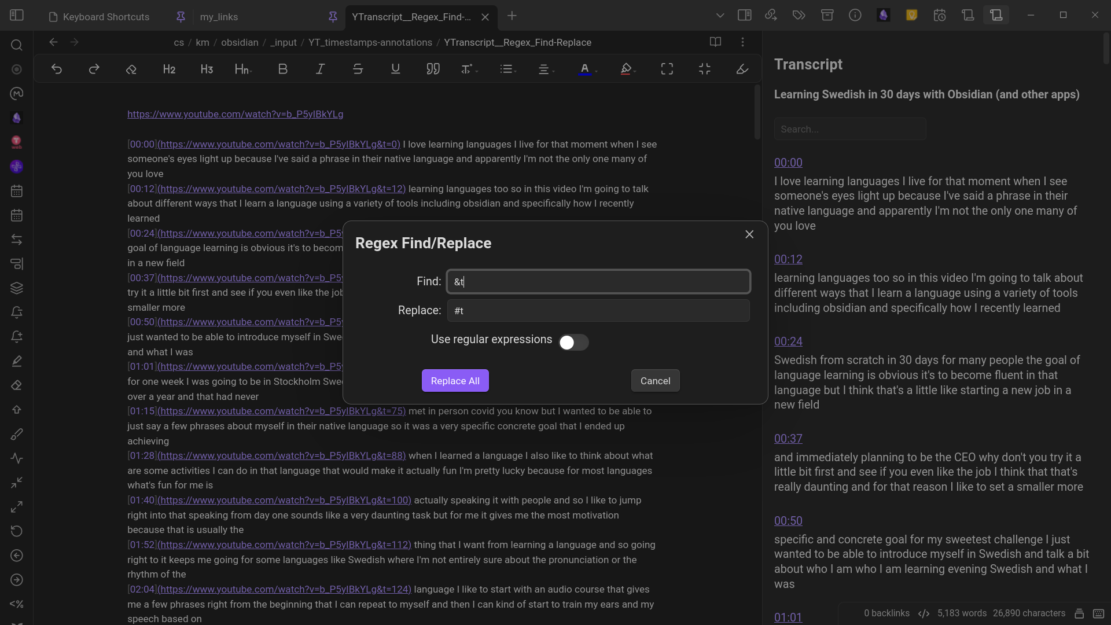Viewport: 1111px width, 625px height.
Task: Open font color dropdown arrow
Action: 596,71
